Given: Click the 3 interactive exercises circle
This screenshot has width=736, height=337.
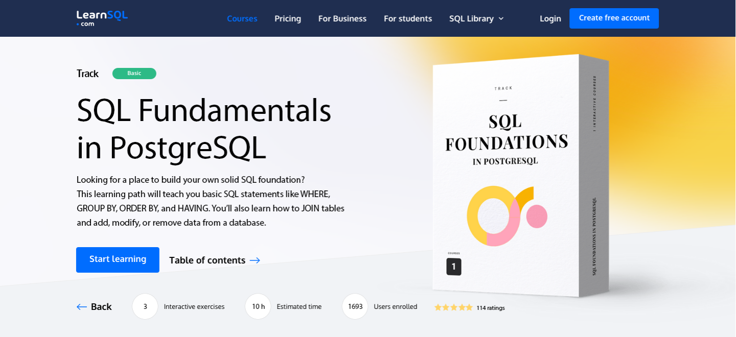Looking at the screenshot, I should (145, 306).
